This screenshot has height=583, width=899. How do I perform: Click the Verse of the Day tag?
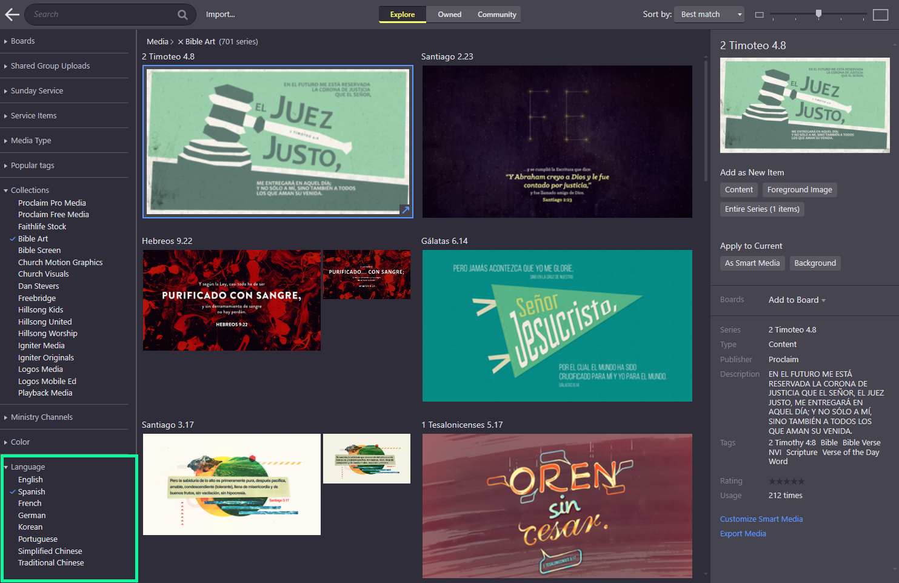[851, 453]
